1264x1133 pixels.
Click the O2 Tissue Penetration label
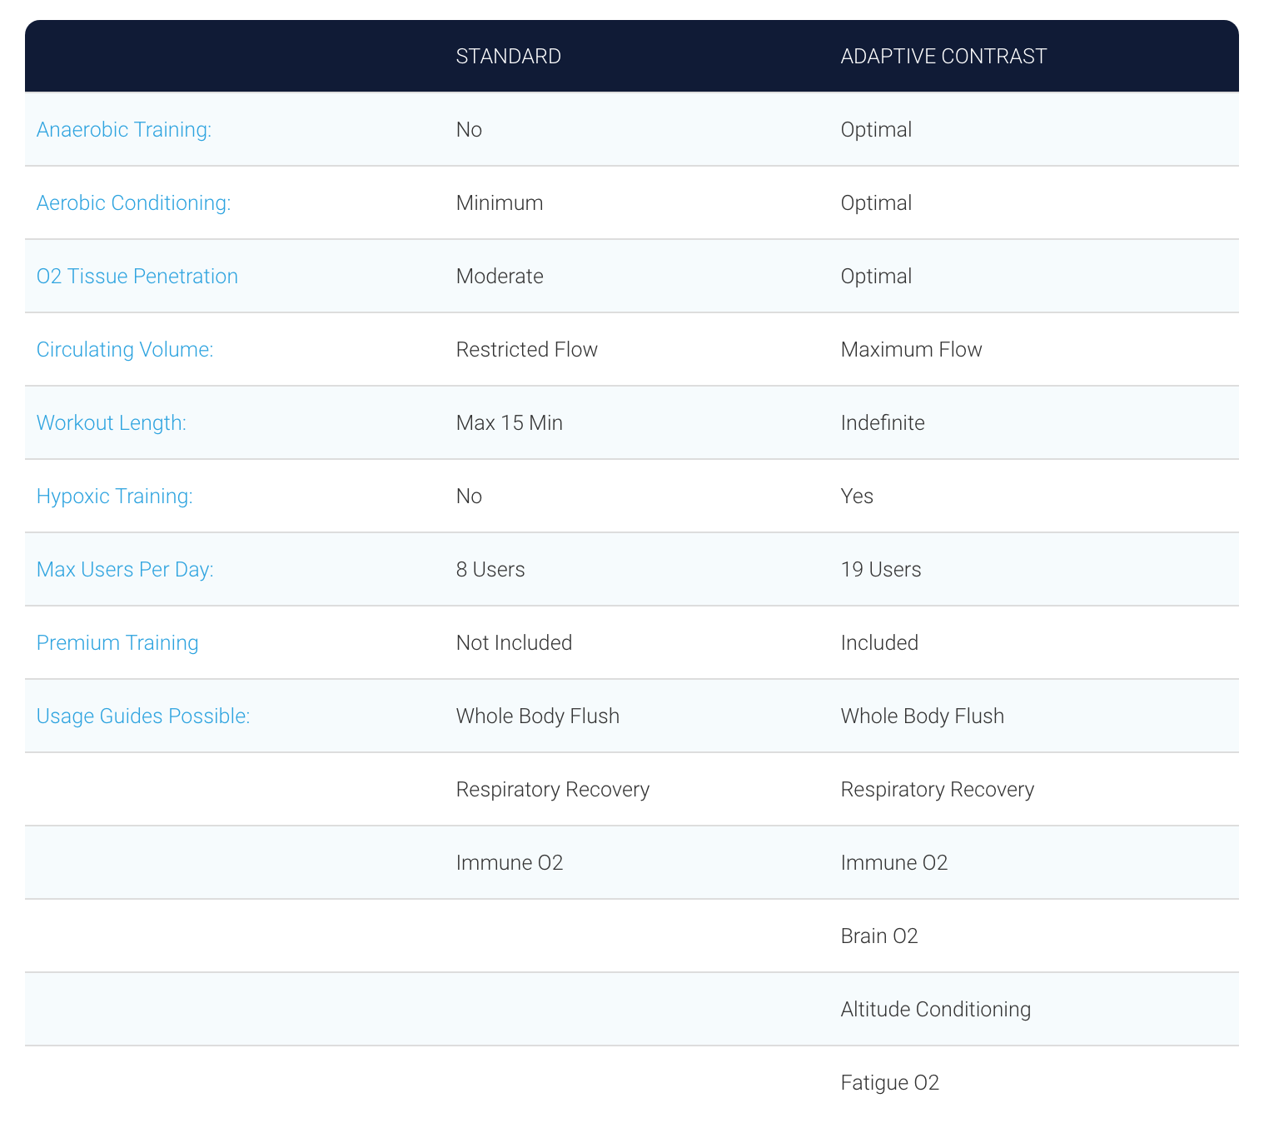pyautogui.click(x=137, y=277)
